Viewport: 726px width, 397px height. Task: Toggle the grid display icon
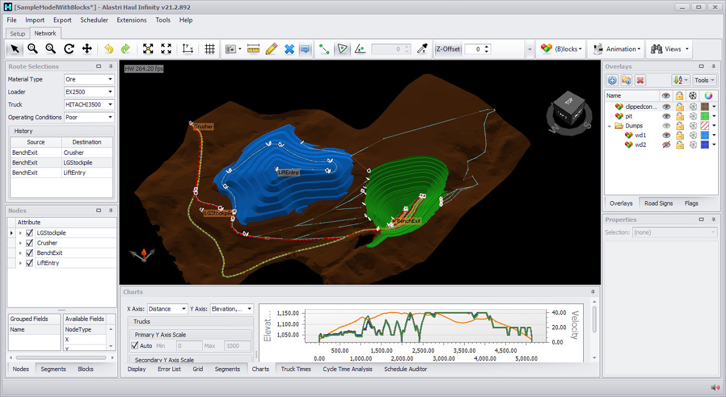click(x=210, y=49)
